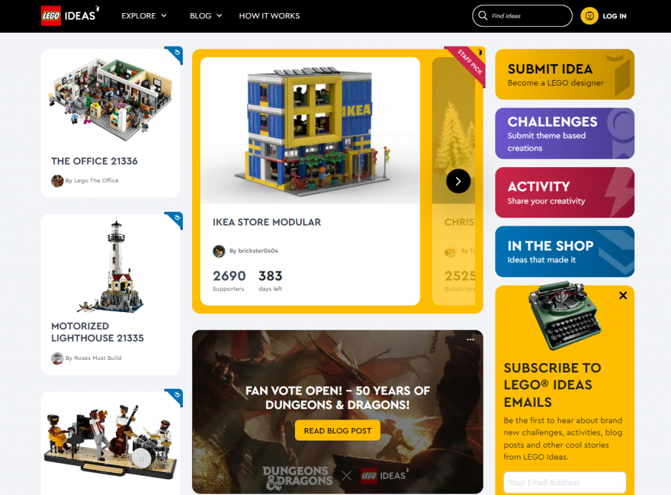Click the blue ribbon on the Lighthouse card
Image resolution: width=671 pixels, height=495 pixels.
tap(174, 220)
